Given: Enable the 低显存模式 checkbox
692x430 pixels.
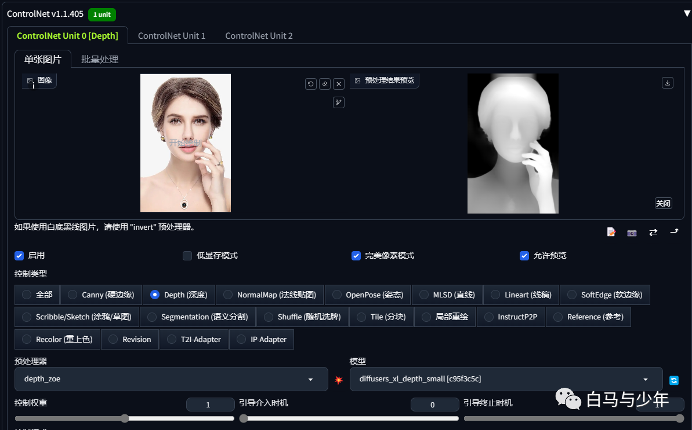Looking at the screenshot, I should click(187, 256).
